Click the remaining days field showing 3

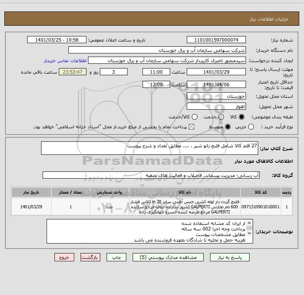(114, 72)
